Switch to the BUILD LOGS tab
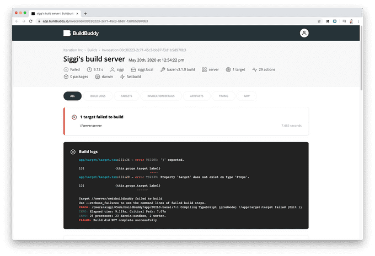The image size is (375, 256). pos(98,96)
